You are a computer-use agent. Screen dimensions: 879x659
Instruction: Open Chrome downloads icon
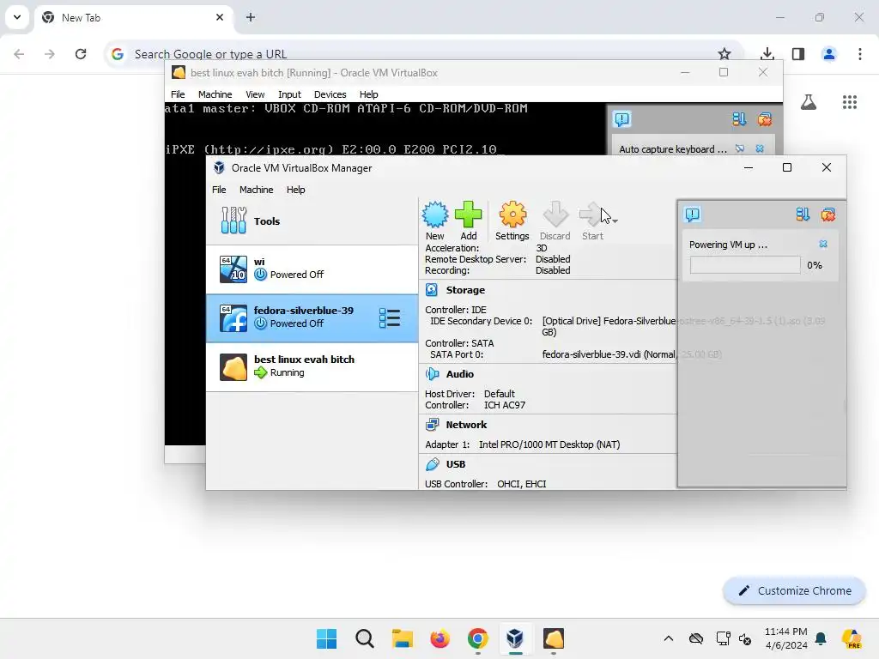tap(767, 54)
